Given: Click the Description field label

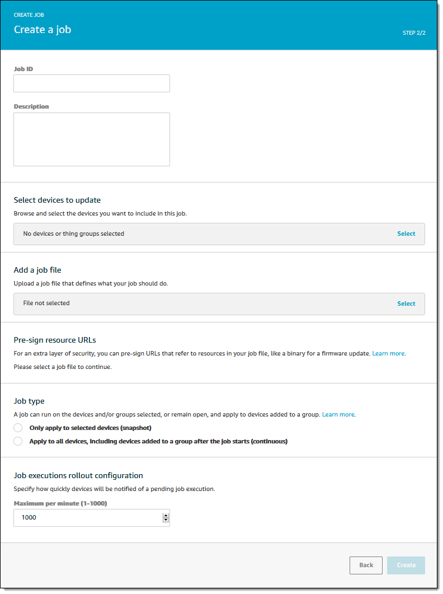Looking at the screenshot, I should point(31,106).
